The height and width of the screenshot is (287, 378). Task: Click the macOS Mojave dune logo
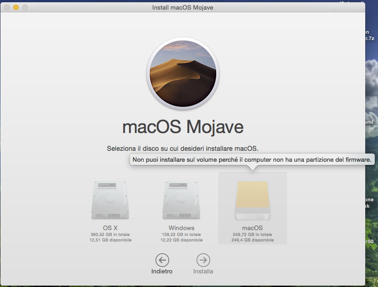point(183,74)
